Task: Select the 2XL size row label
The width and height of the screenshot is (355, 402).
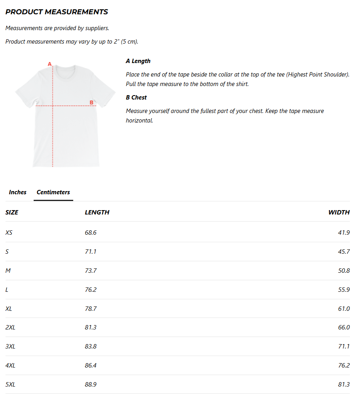Action: click(10, 327)
